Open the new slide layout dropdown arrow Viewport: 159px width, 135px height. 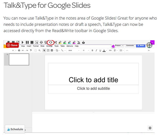click(16, 50)
